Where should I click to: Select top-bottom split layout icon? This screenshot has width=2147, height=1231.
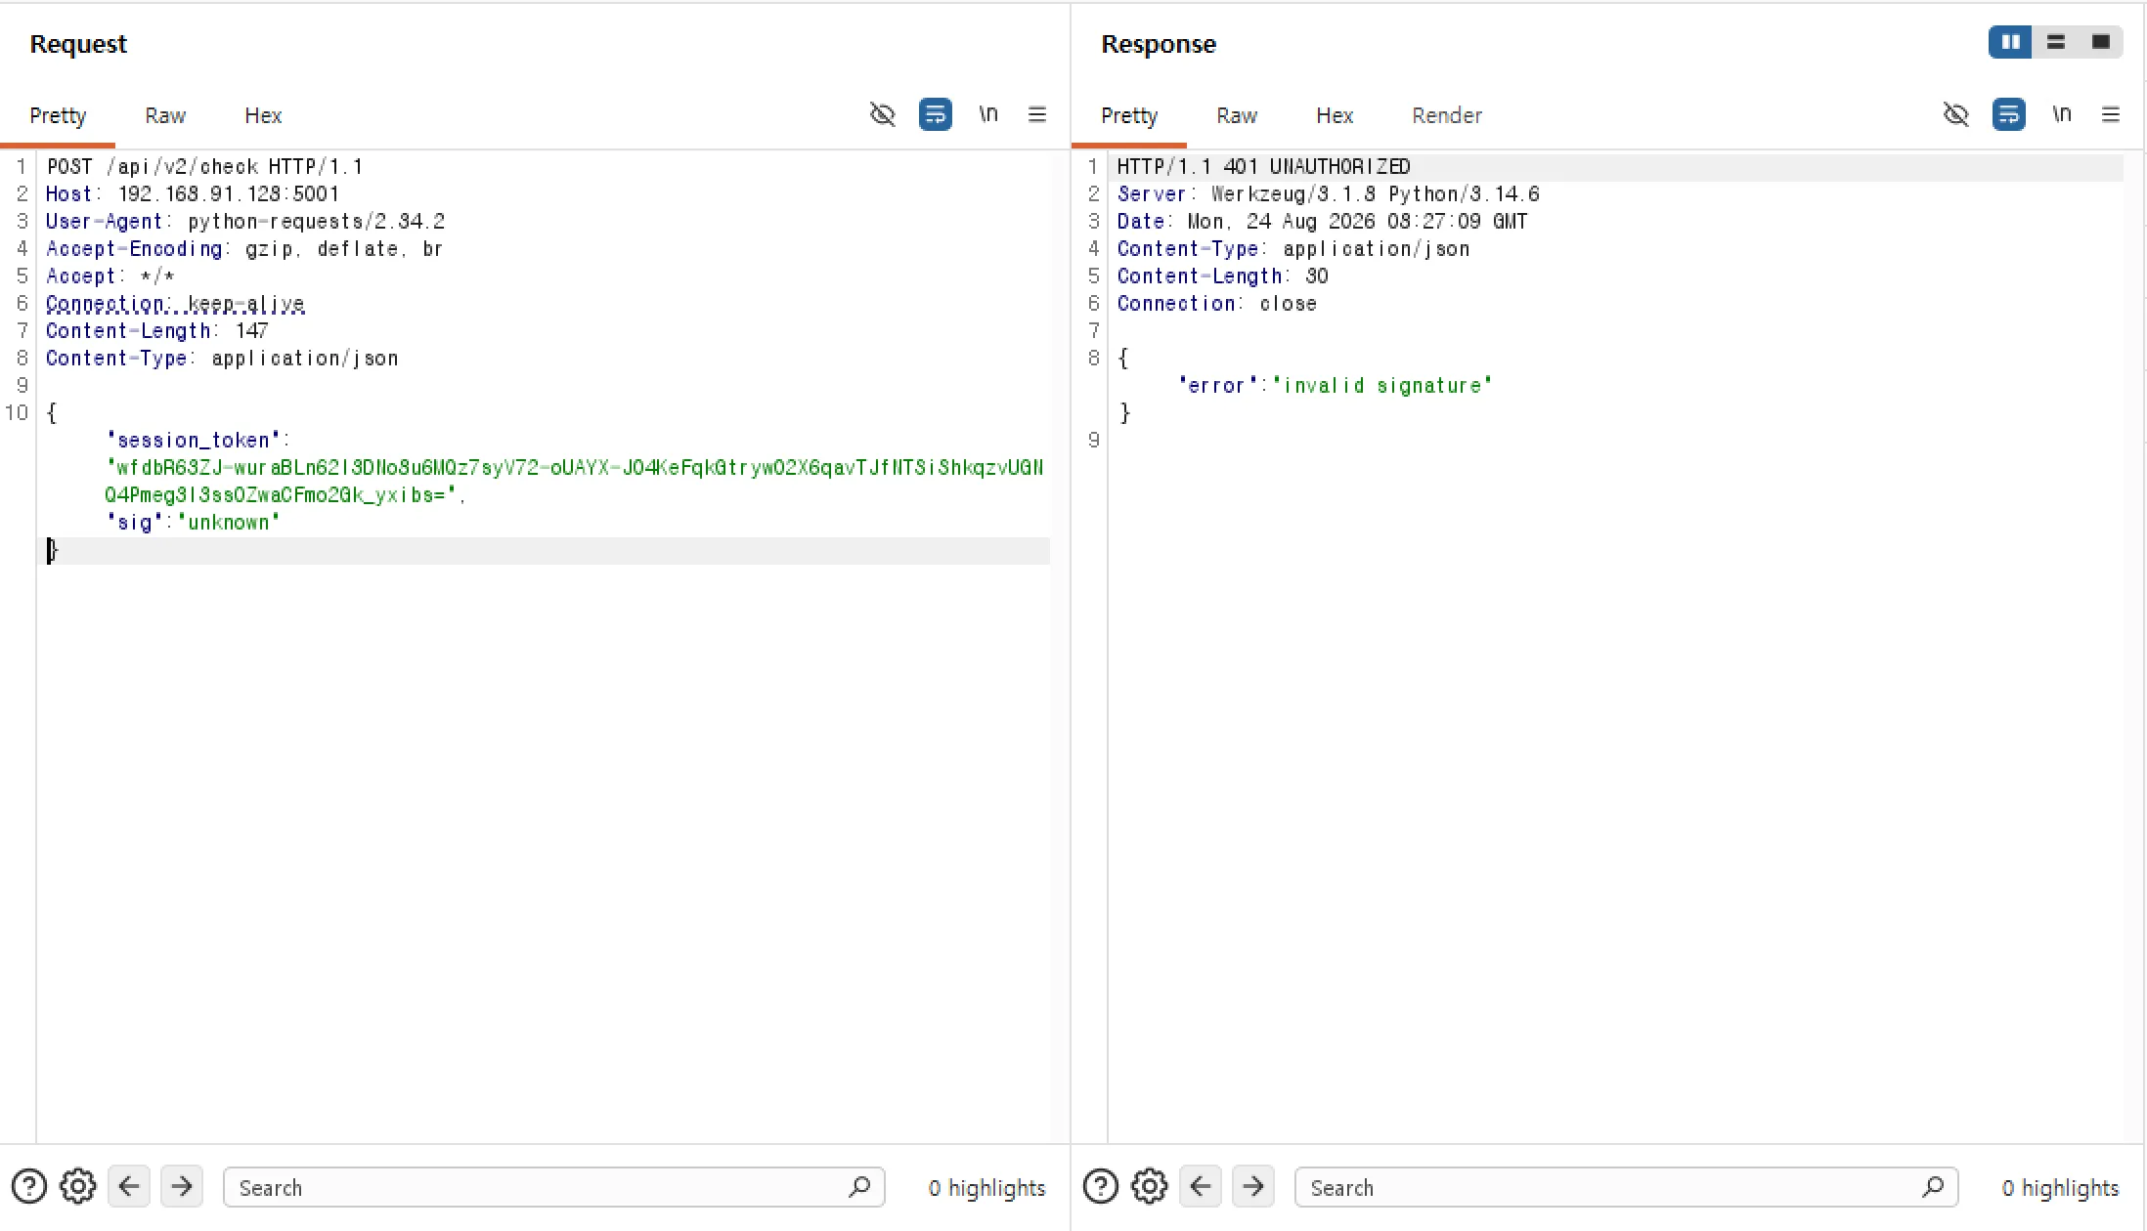click(x=2056, y=42)
